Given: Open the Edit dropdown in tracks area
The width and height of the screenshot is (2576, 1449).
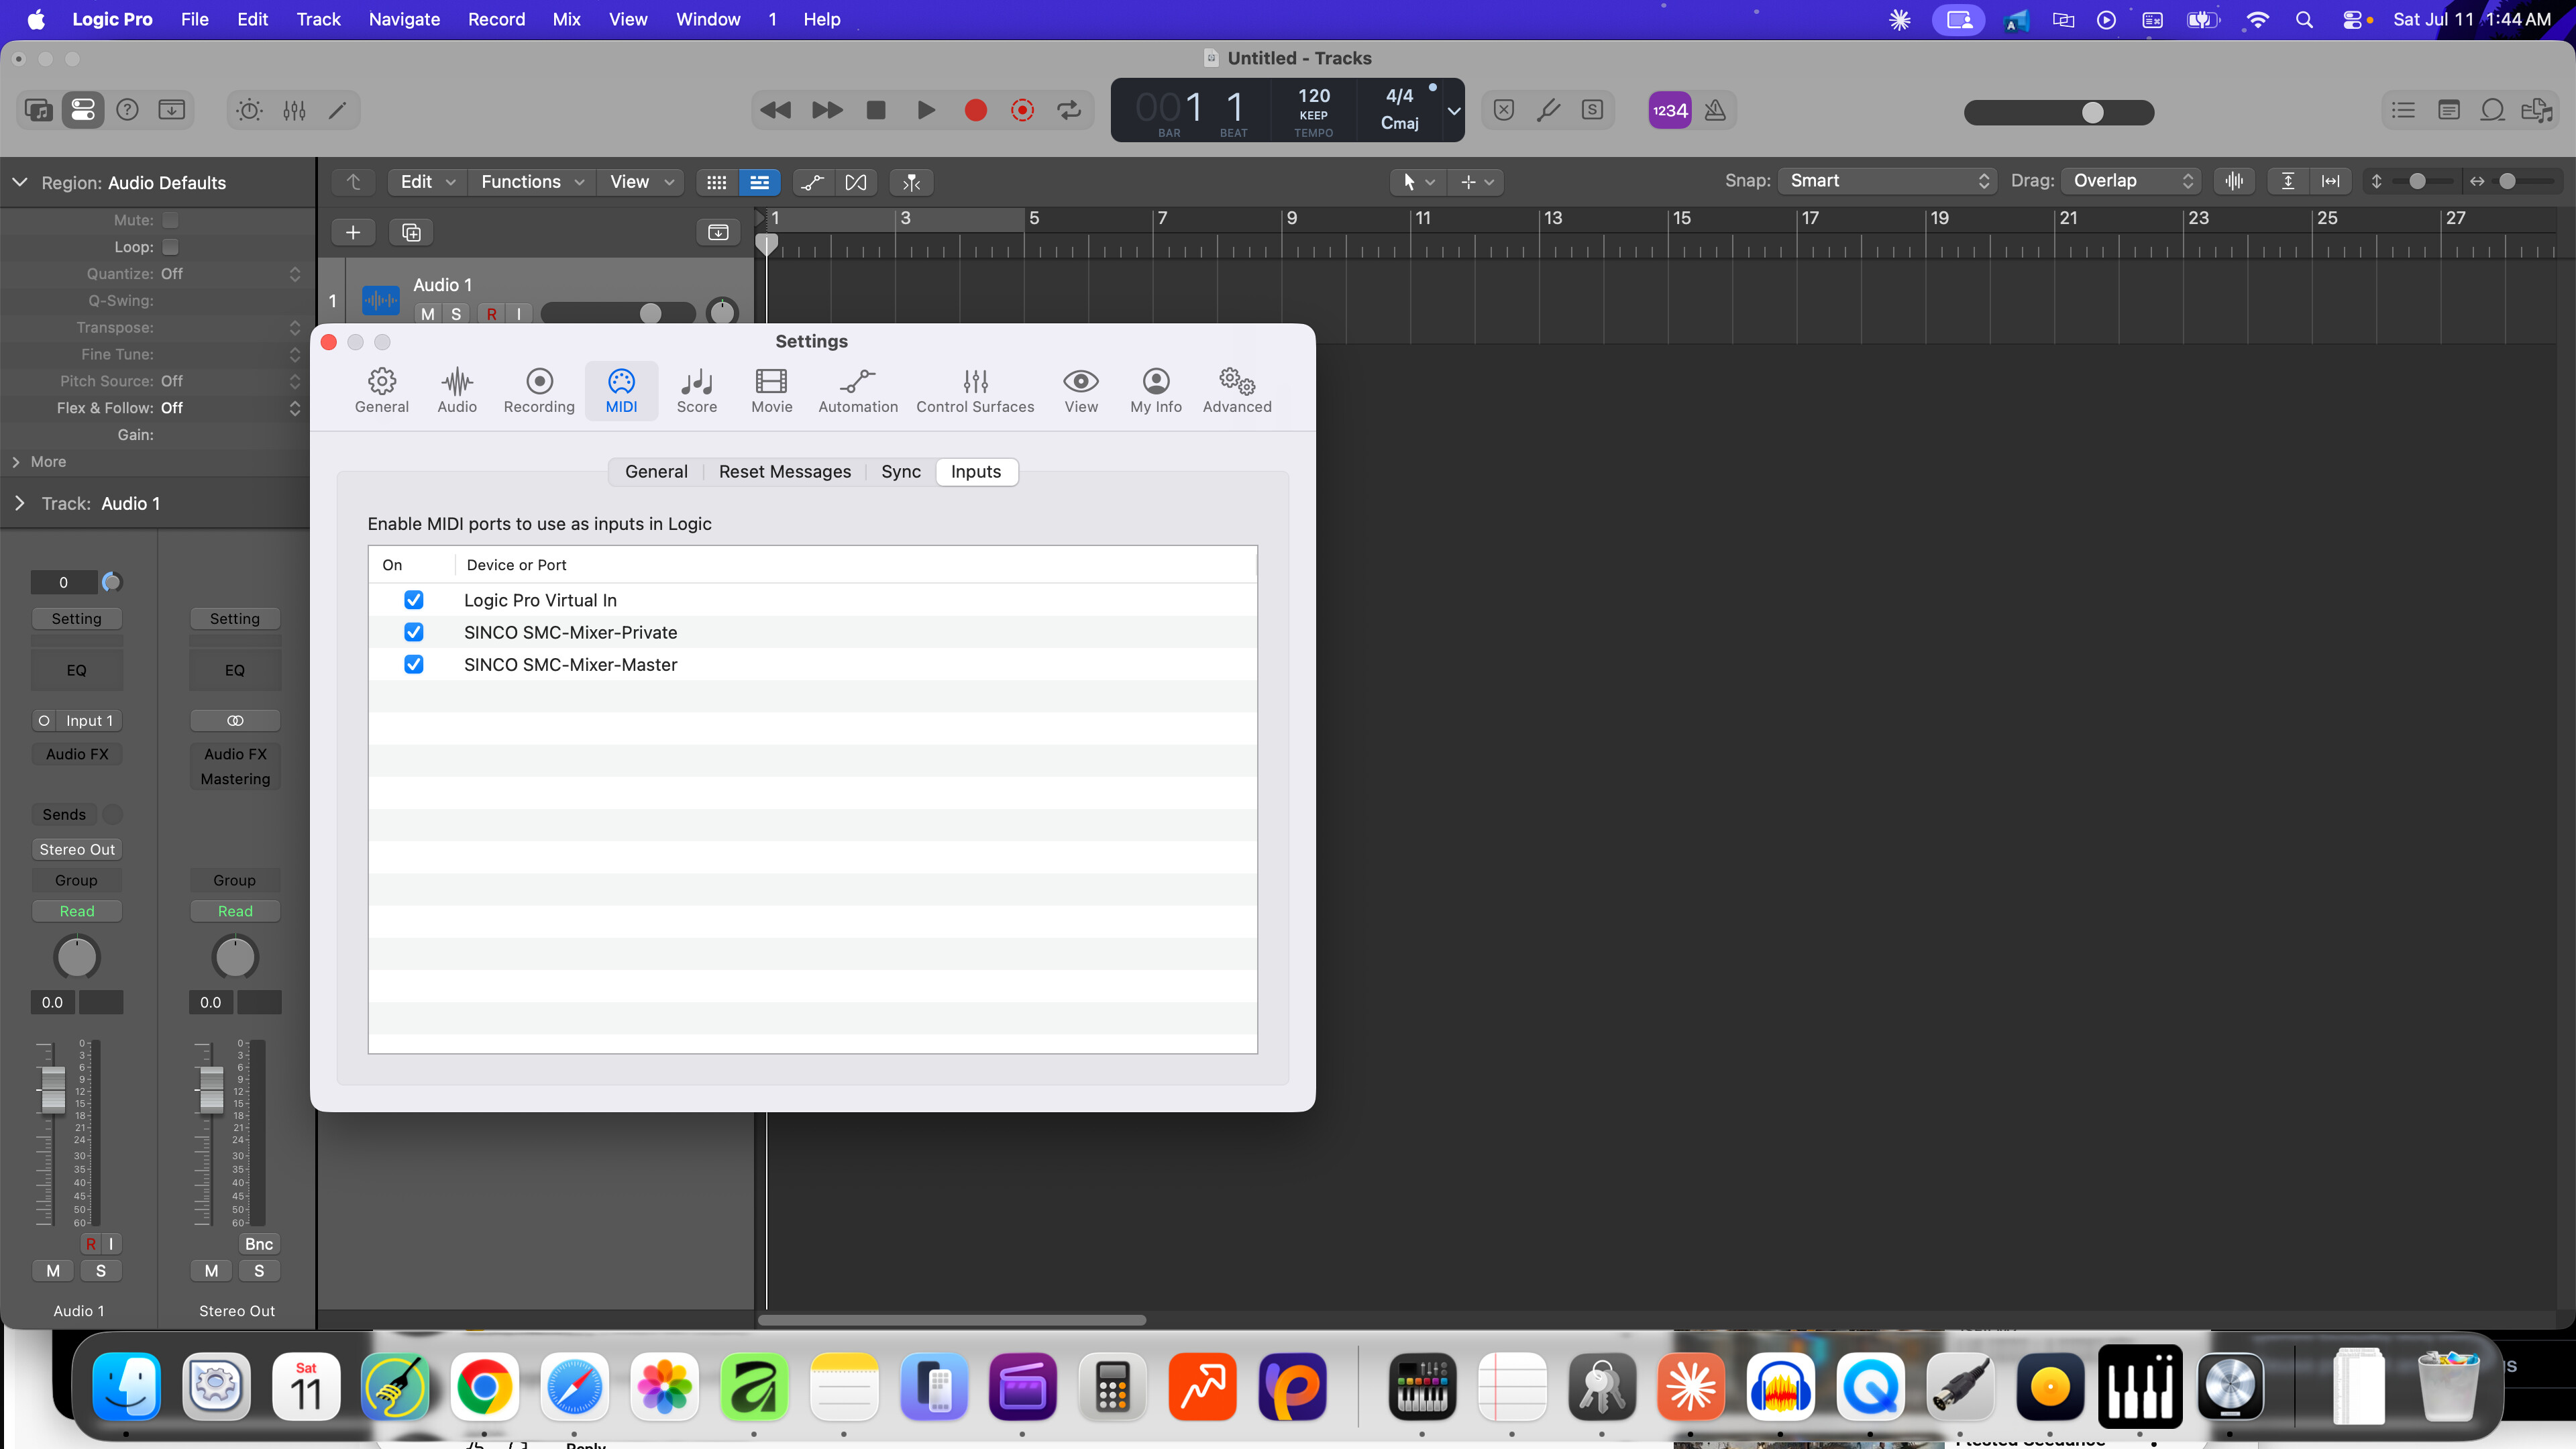Looking at the screenshot, I should (428, 182).
